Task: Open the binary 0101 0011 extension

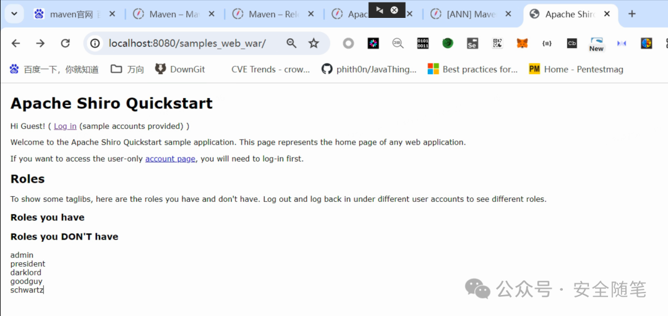Action: tap(423, 43)
